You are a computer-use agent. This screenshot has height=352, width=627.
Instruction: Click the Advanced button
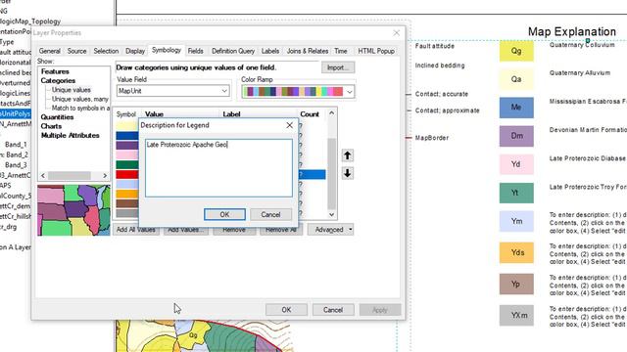point(329,230)
